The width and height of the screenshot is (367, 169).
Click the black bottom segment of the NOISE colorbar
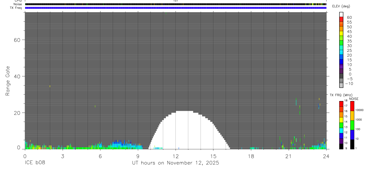352,144
